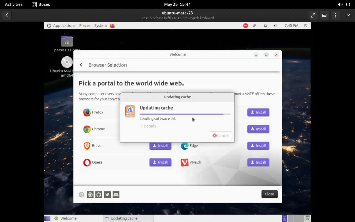Image resolution: width=355 pixels, height=222 pixels.
Task: Install the Opera browser
Action: click(x=160, y=162)
